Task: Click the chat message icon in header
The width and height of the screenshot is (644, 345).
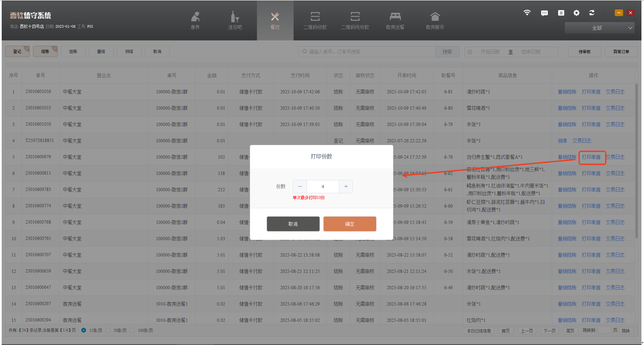Action: (544, 13)
